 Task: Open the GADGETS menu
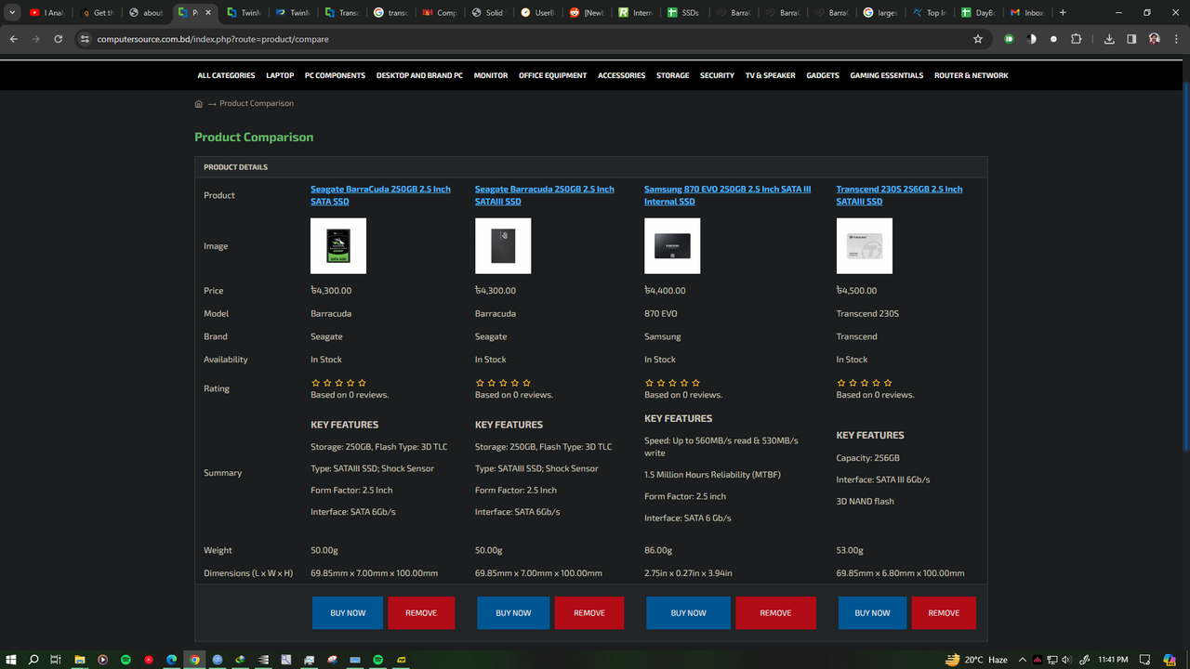click(823, 75)
